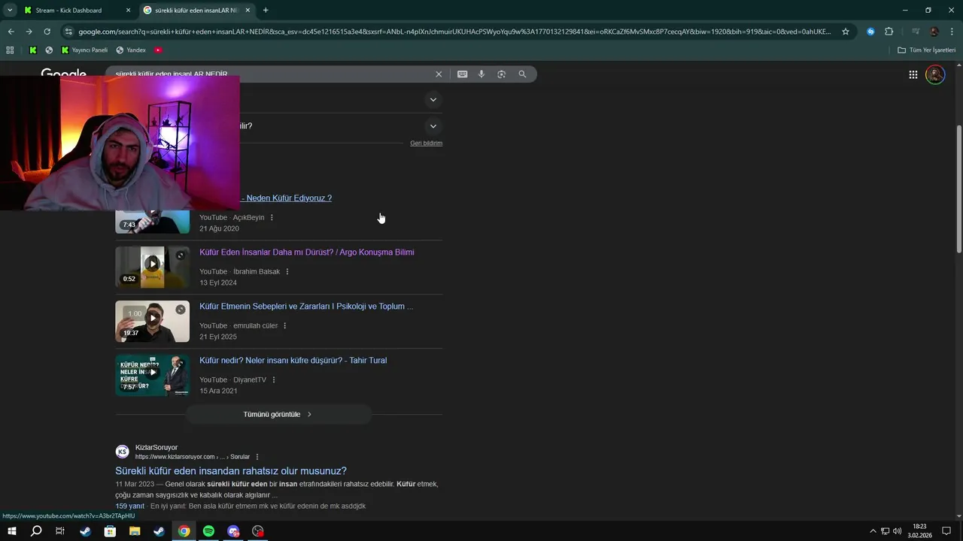Open site information icon in address bar
The width and height of the screenshot is (963, 541).
tap(68, 32)
